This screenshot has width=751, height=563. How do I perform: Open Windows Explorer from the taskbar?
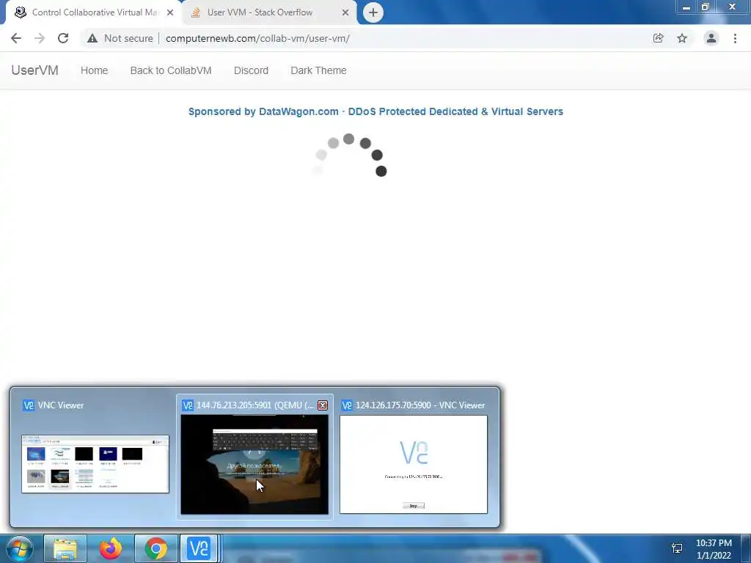pyautogui.click(x=65, y=548)
